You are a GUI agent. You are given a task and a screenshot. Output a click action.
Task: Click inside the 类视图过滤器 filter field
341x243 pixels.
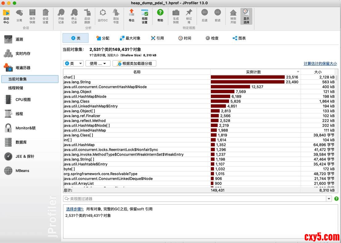(x=194, y=199)
